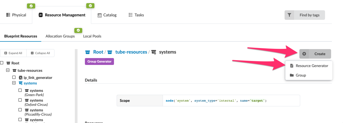The image size is (343, 123).
Task: Click the Catalog tab icon
Action: click(x=99, y=15)
